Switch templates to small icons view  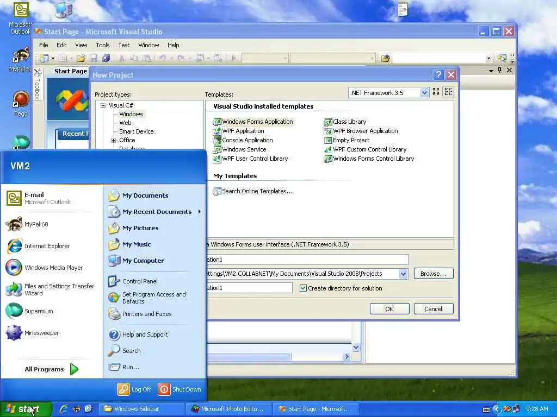click(448, 92)
